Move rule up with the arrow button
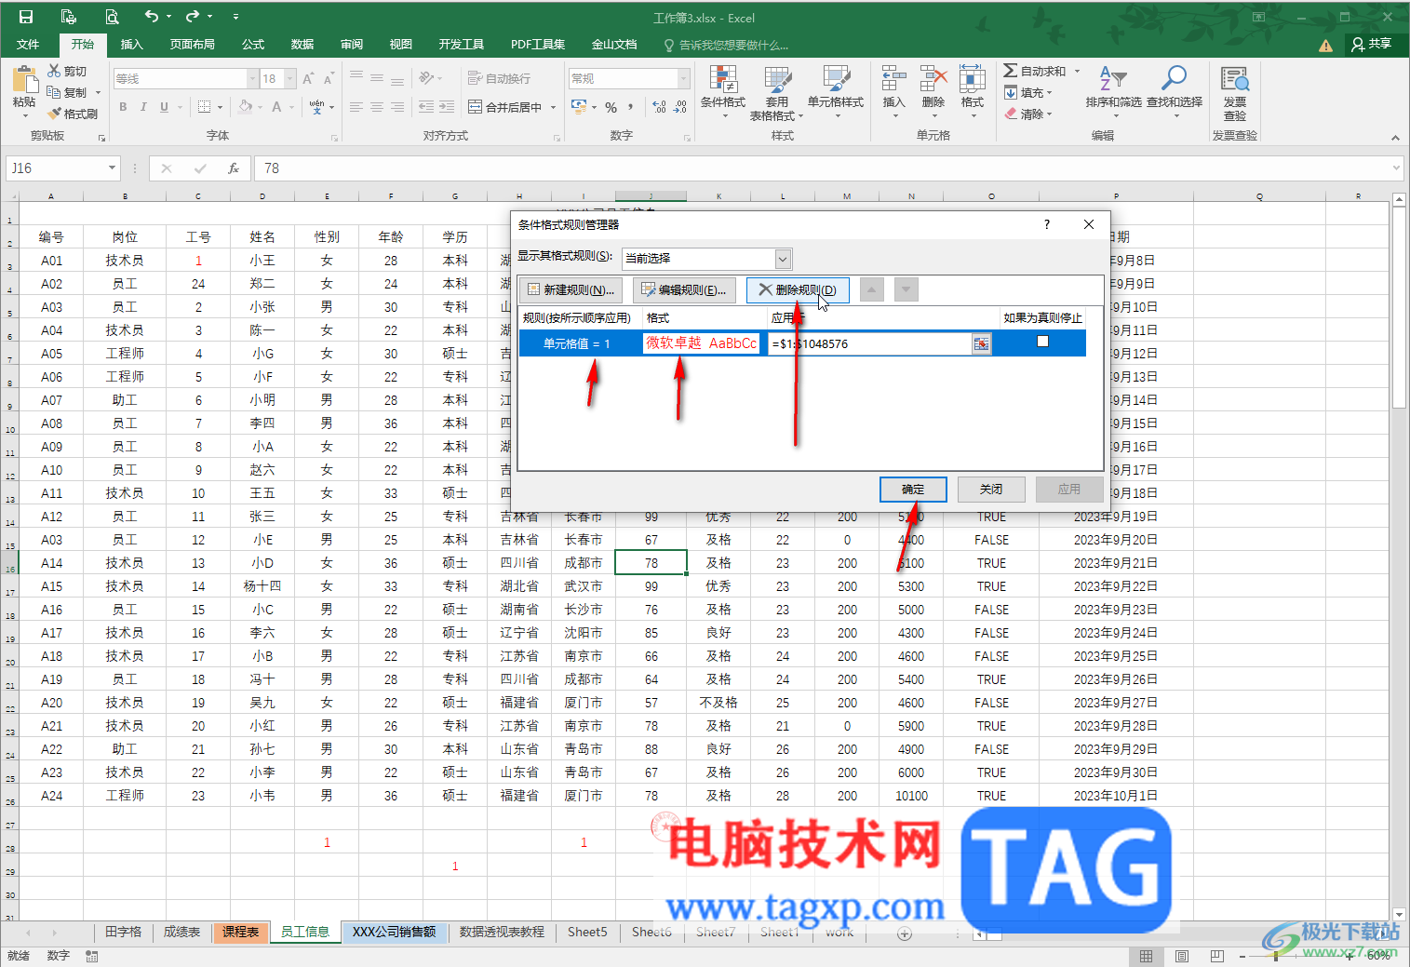The width and height of the screenshot is (1410, 967). point(871,289)
